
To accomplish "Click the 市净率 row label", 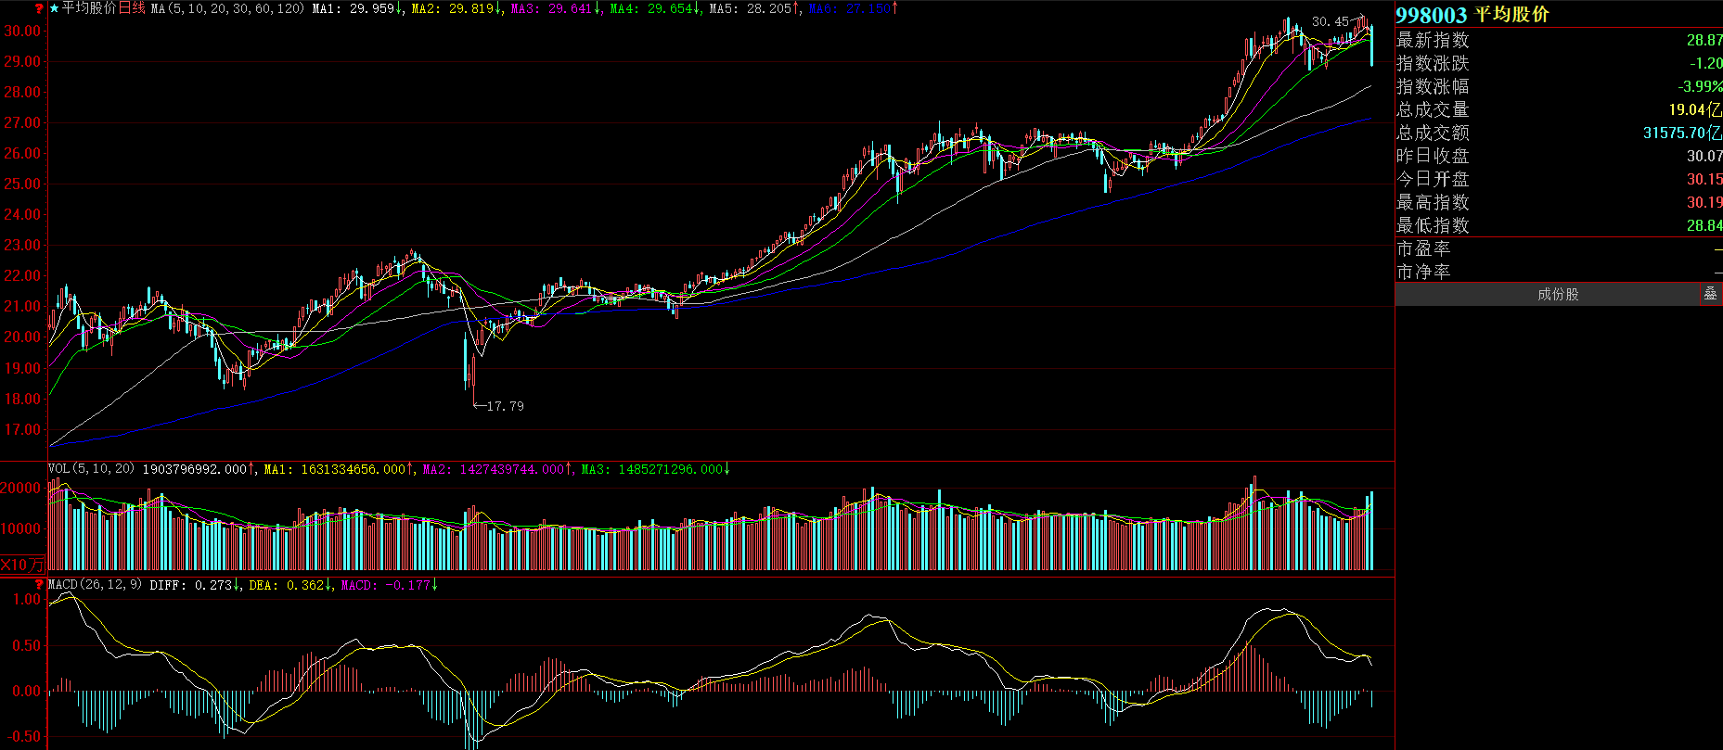I will pyautogui.click(x=1423, y=272).
